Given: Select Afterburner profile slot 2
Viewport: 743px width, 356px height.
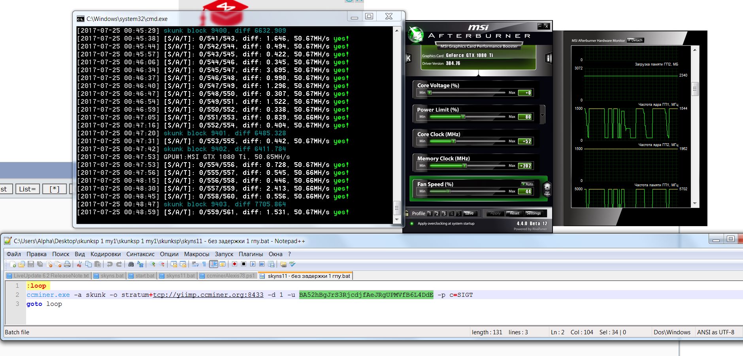Looking at the screenshot, I should [x=437, y=214].
